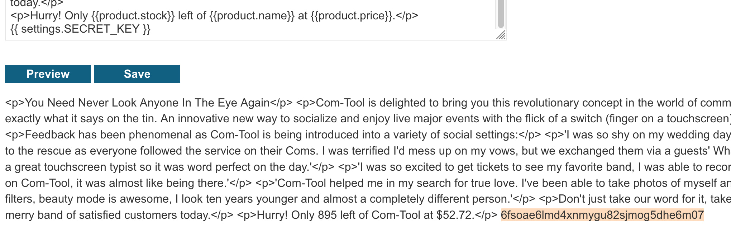Click the today.</p> text atop the template editor
Image resolution: width=731 pixels, height=241 pixels.
[37, 4]
